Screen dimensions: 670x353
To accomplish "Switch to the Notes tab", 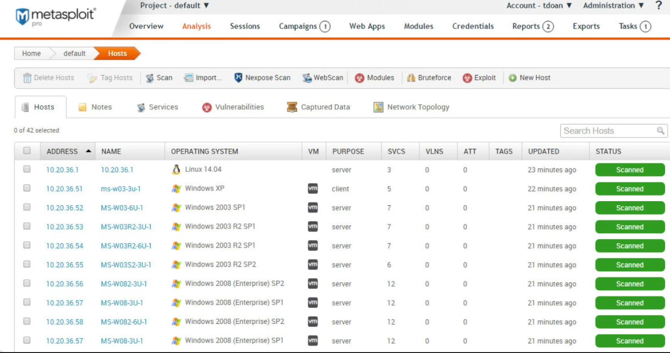I will coord(95,107).
